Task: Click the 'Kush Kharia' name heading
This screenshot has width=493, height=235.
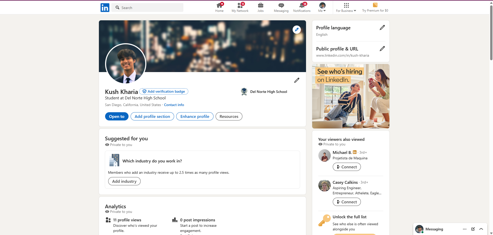Action: 121,92
